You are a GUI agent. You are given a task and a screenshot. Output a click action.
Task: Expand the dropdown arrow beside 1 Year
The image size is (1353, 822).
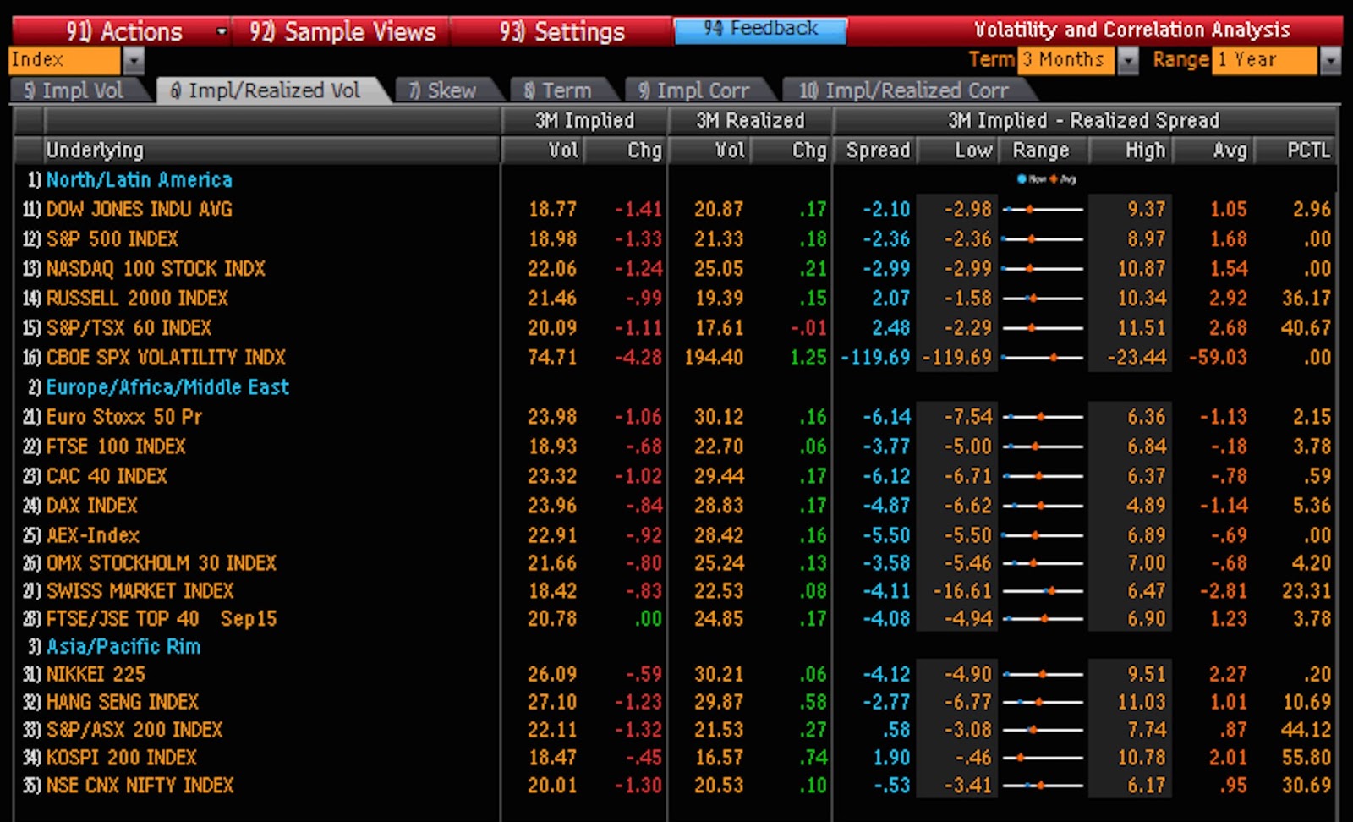coord(1331,61)
